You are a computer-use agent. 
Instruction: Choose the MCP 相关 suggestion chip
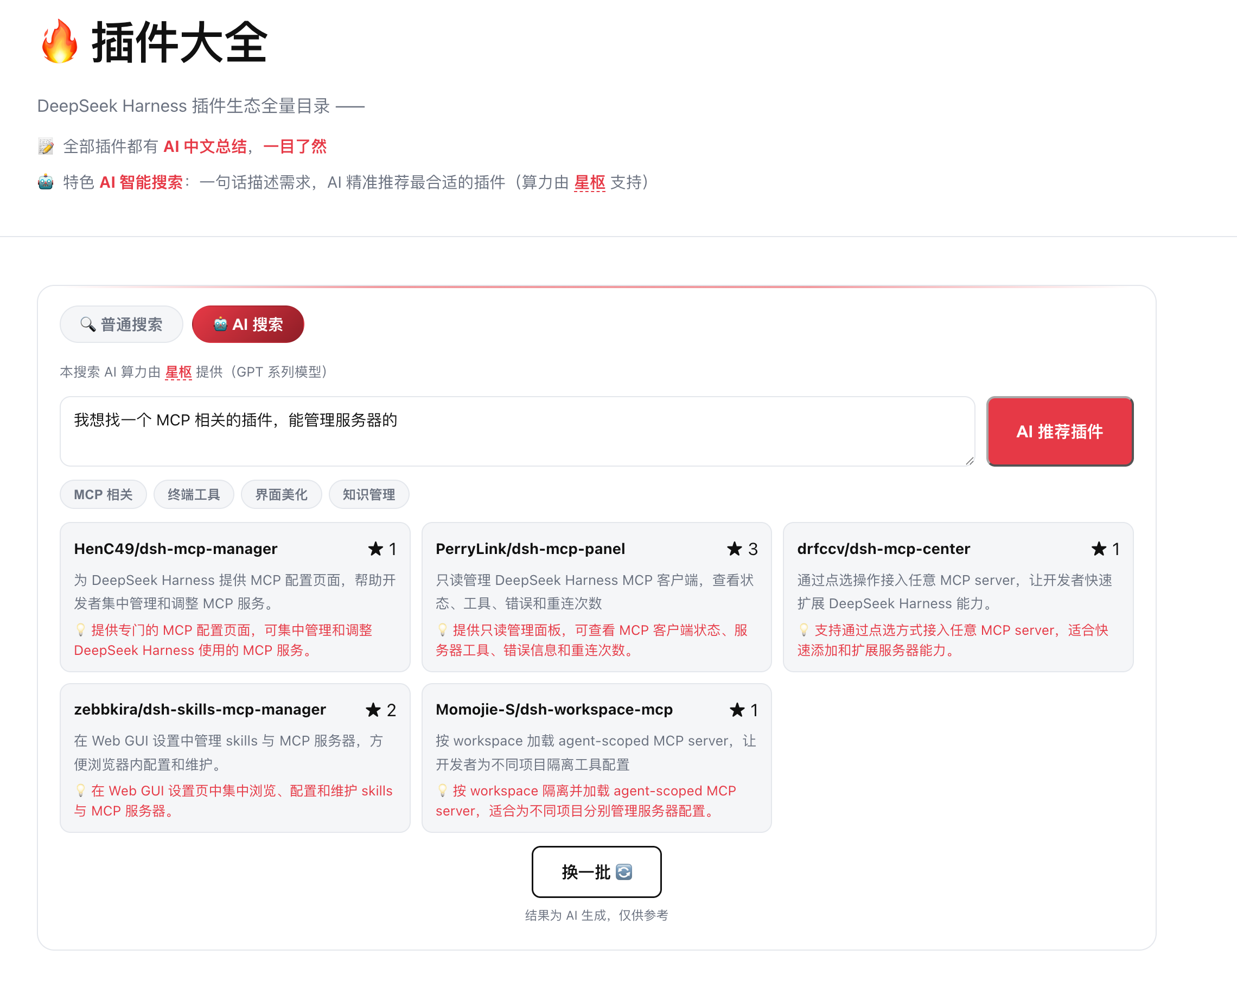tap(103, 494)
